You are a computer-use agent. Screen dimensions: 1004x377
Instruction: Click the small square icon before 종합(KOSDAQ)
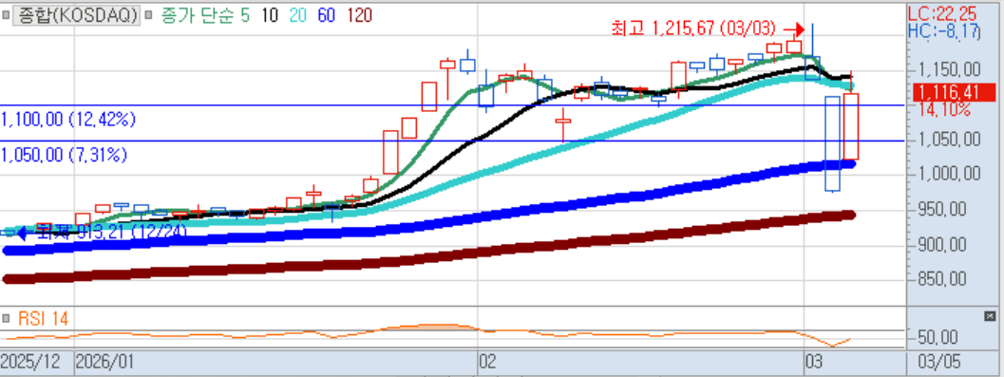click(7, 15)
